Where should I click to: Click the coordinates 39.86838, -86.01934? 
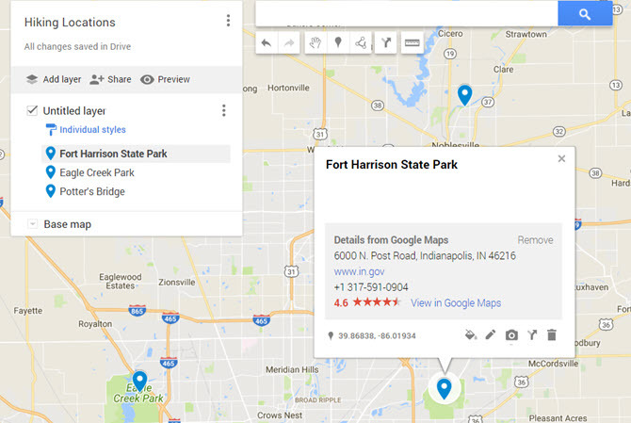tap(377, 335)
